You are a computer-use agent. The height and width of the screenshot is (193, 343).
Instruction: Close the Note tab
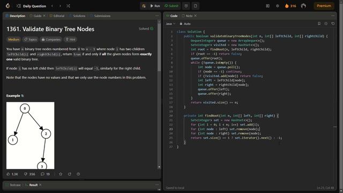pyautogui.click(x=195, y=16)
